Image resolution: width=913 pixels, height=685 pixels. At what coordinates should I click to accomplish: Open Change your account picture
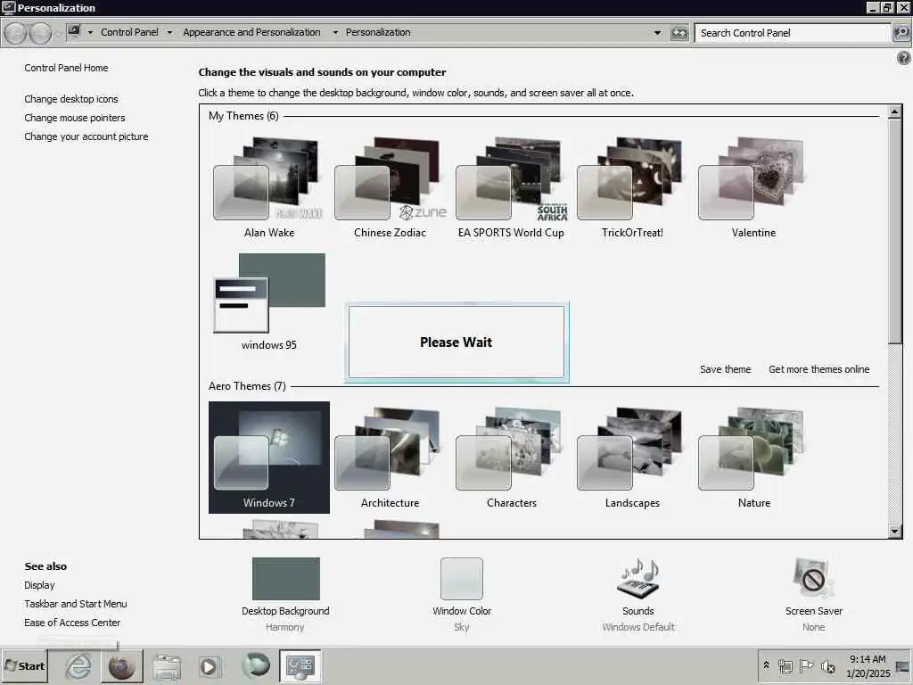[x=86, y=136]
